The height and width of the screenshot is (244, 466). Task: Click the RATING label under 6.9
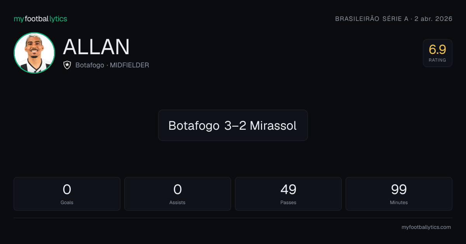tap(438, 60)
